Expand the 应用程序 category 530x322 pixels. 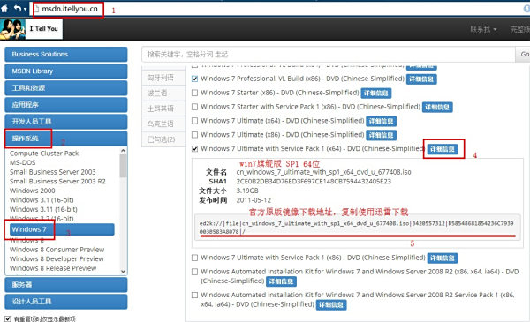tap(66, 105)
